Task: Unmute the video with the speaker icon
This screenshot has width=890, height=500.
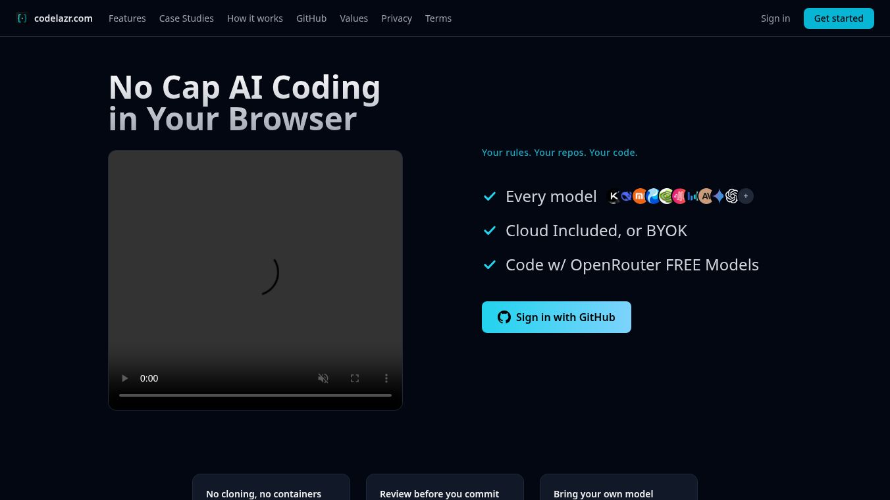Action: click(x=323, y=378)
